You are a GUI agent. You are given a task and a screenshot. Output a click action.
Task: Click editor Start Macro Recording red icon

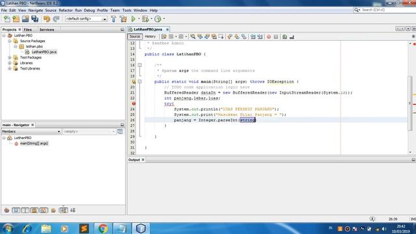(268, 36)
